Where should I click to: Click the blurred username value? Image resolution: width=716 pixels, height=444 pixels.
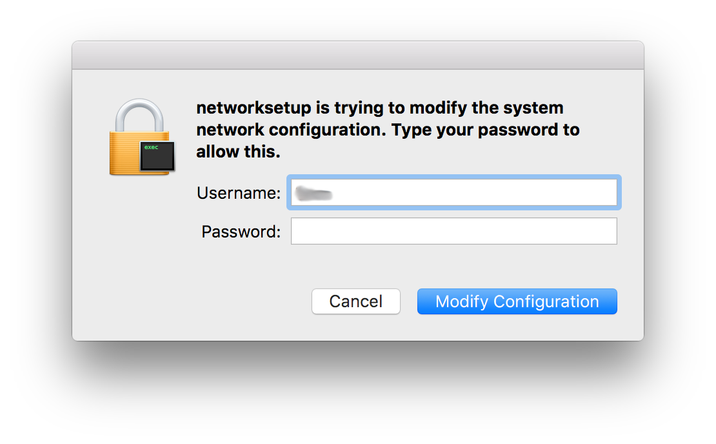coord(313,193)
